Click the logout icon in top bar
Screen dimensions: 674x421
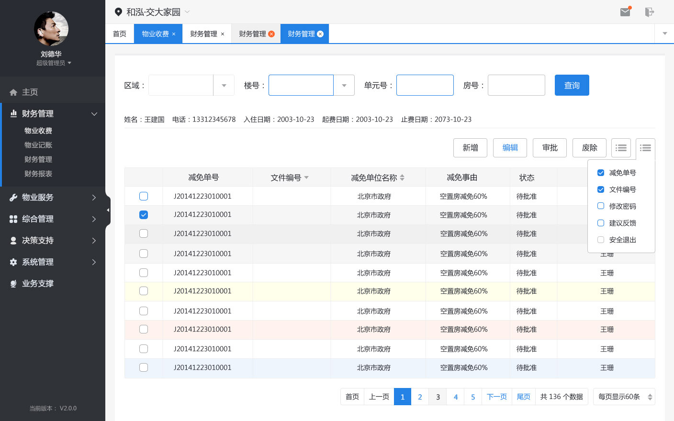(x=649, y=12)
